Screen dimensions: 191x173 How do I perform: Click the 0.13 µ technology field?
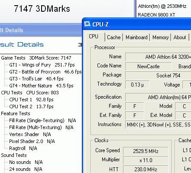[137, 85]
